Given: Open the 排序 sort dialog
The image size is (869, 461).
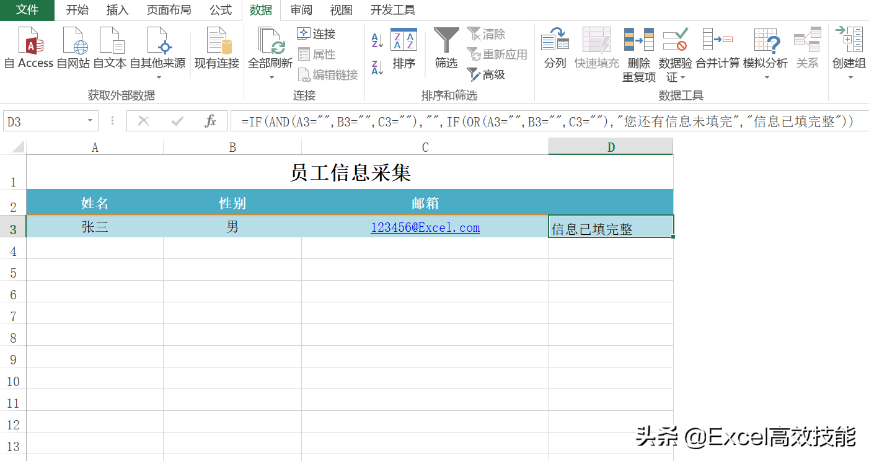Looking at the screenshot, I should (404, 48).
